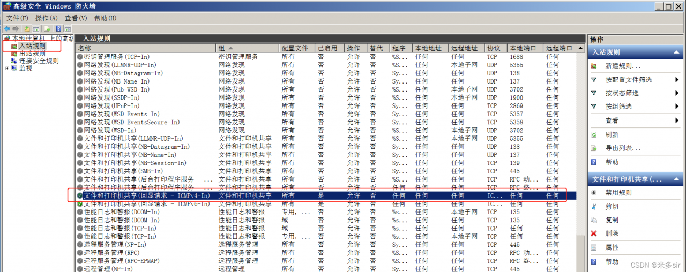Sort by the 远程地址 column header
This screenshot has width=686, height=272.
[467, 48]
